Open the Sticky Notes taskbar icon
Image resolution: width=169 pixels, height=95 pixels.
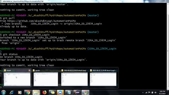coord(53,92)
